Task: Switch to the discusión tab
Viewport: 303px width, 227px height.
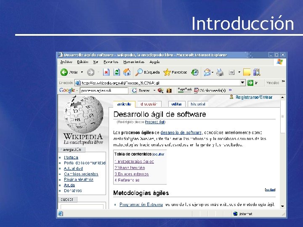Action: pyautogui.click(x=149, y=104)
